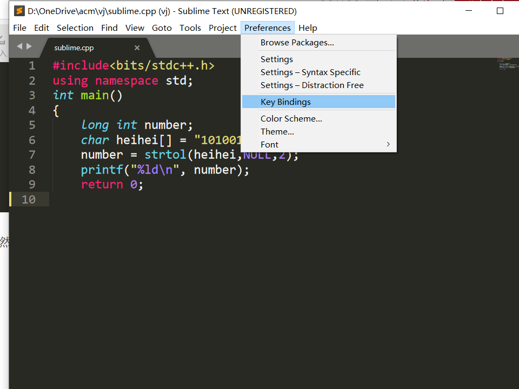Maximize the Sublime Text window
The image size is (519, 389).
tap(500, 11)
